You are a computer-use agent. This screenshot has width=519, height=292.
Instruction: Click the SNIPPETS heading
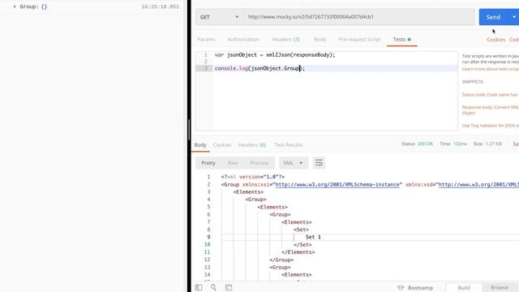[472, 82]
